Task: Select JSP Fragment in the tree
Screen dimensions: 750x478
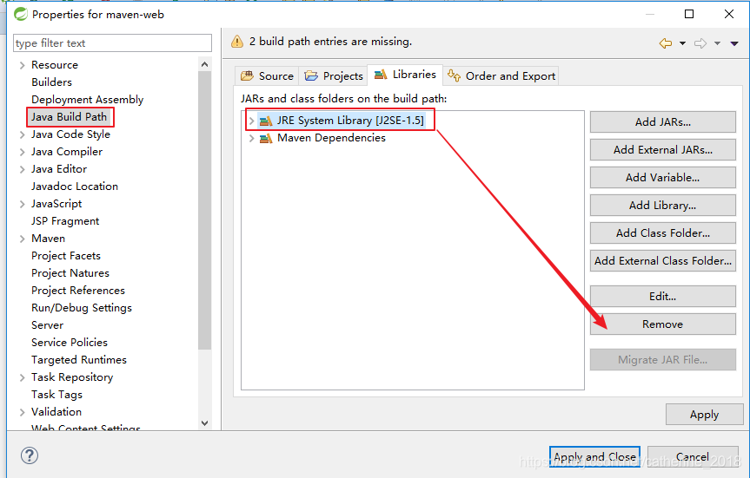Action: 65,221
